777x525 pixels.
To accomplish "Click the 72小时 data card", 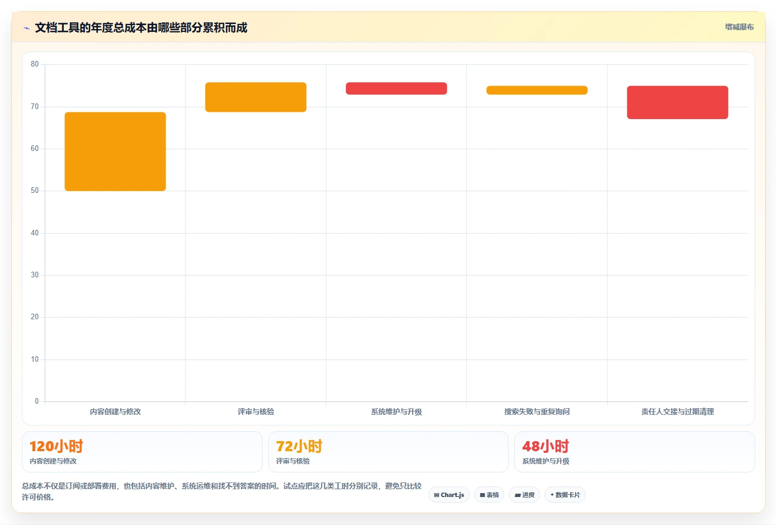I will tap(388, 452).
